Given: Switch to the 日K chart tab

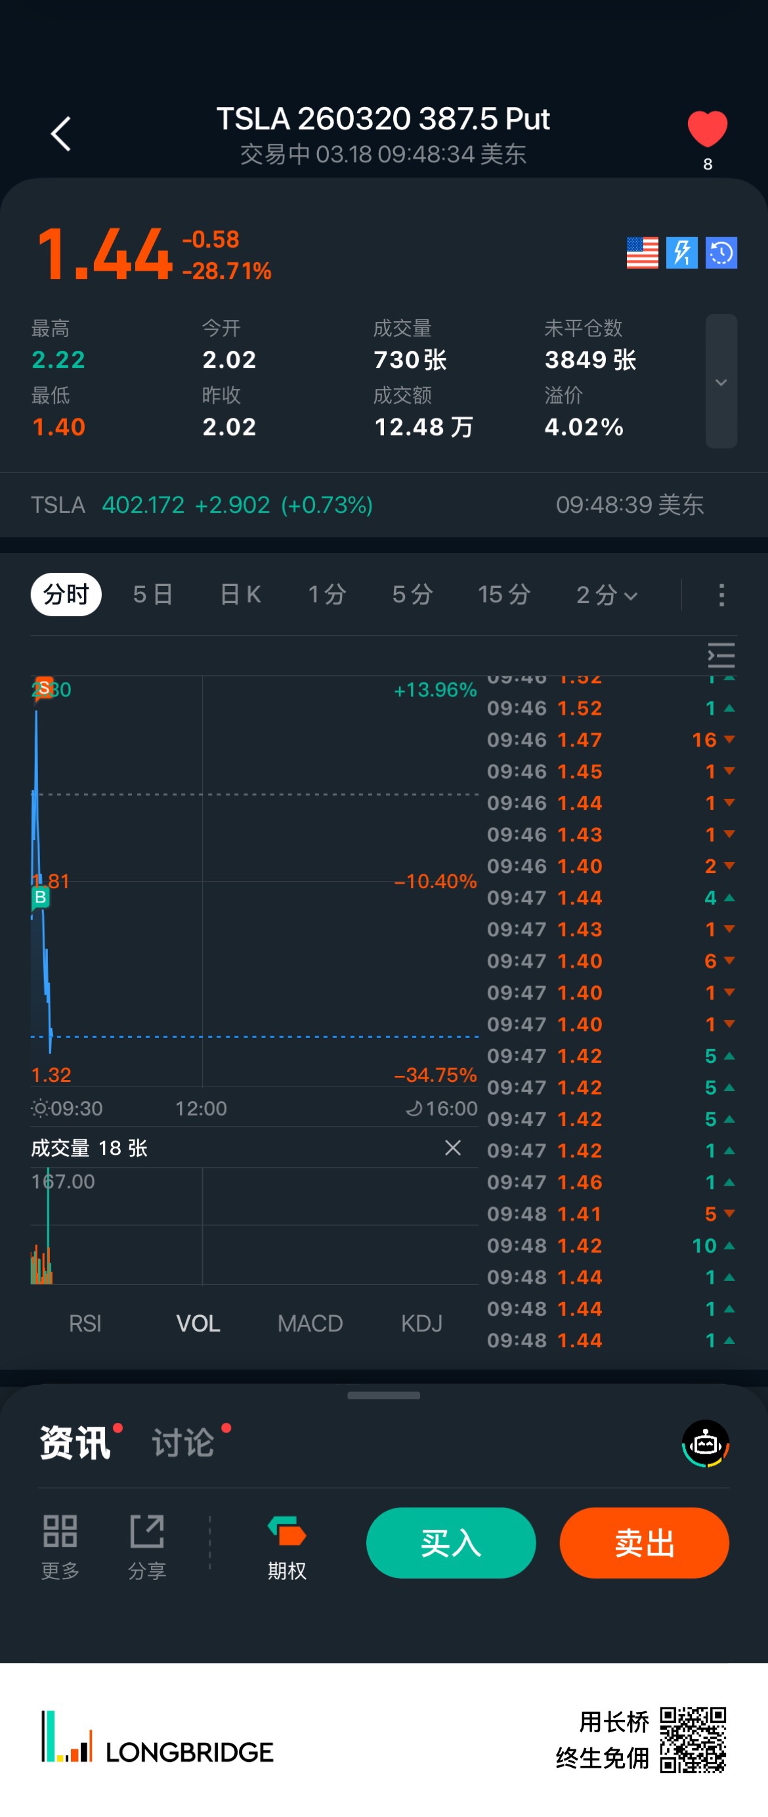Looking at the screenshot, I should [x=240, y=594].
